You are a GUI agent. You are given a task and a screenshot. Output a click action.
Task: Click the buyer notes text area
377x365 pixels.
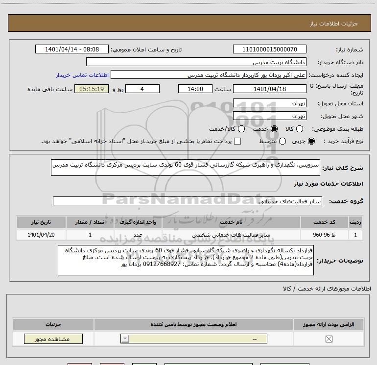pyautogui.click(x=186, y=260)
